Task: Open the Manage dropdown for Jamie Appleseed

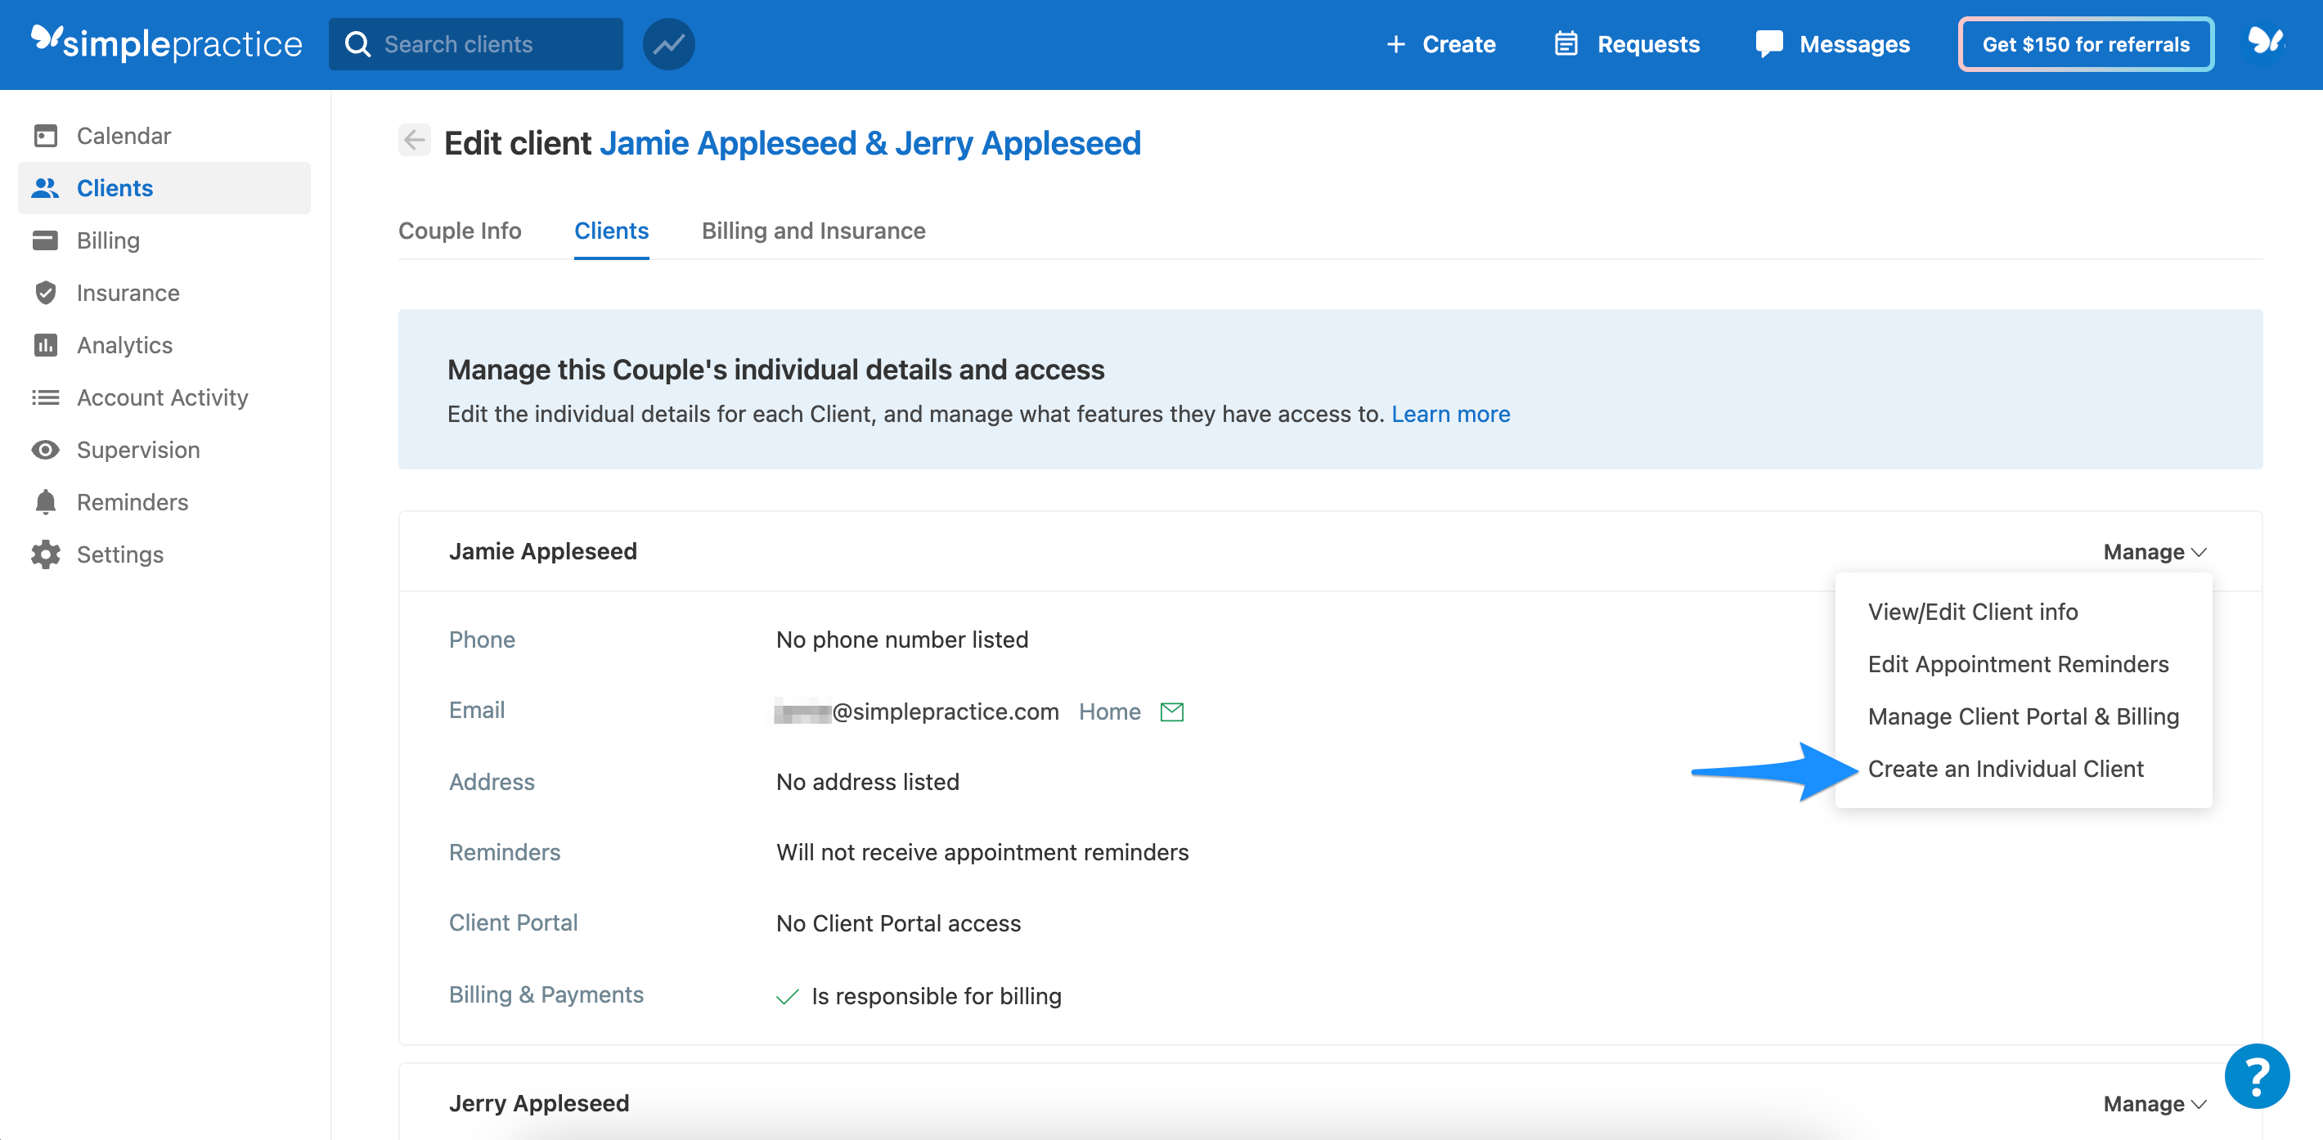Action: click(x=2155, y=551)
